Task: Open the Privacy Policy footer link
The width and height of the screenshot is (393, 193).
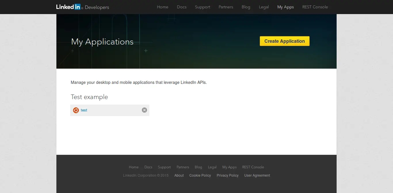Action: coord(228,175)
